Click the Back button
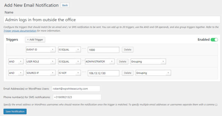The image size is (222, 116). click(65, 5)
